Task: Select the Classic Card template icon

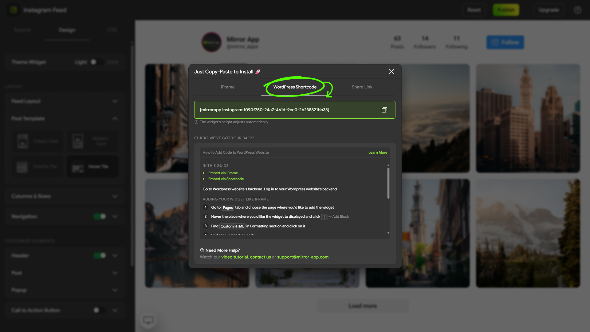Action: [22, 141]
